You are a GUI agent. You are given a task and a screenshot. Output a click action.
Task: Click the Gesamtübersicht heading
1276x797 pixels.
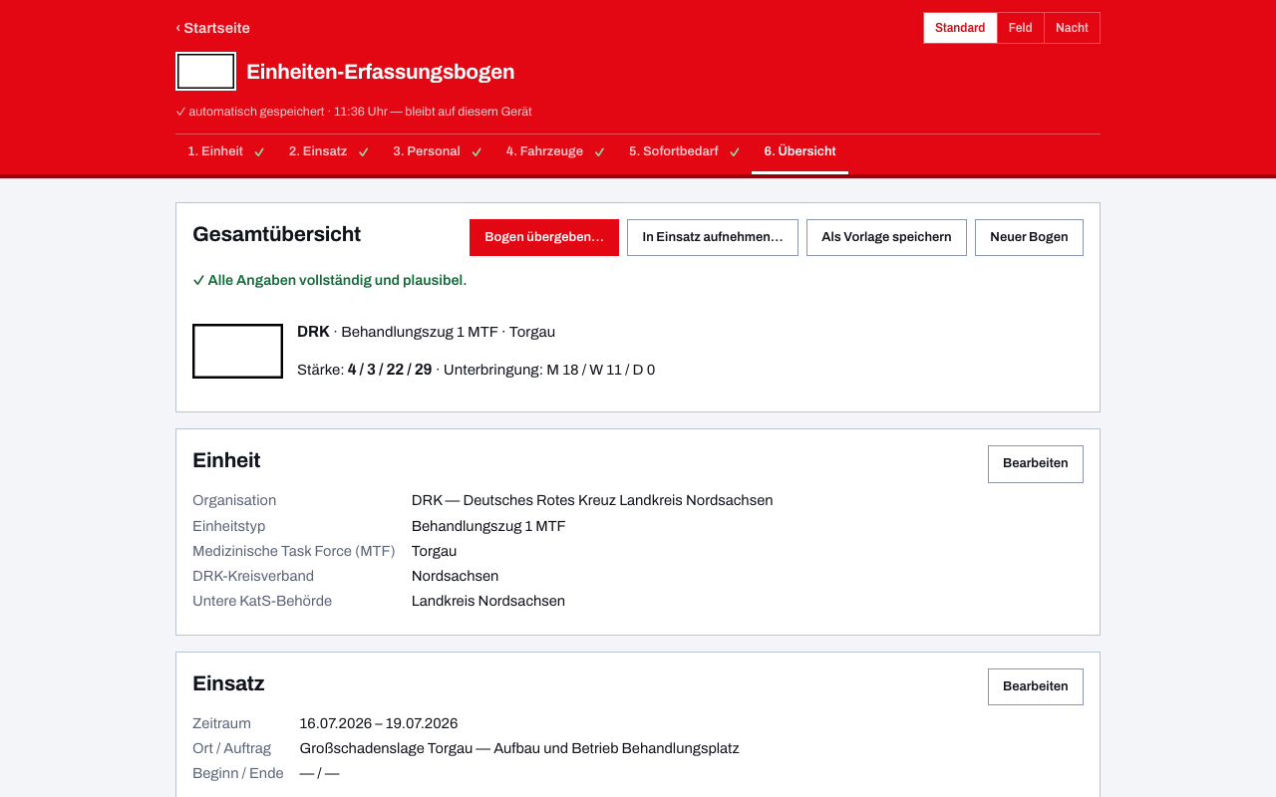point(277,234)
